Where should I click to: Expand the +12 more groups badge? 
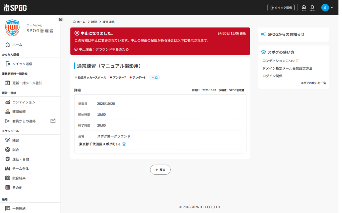click(x=154, y=77)
